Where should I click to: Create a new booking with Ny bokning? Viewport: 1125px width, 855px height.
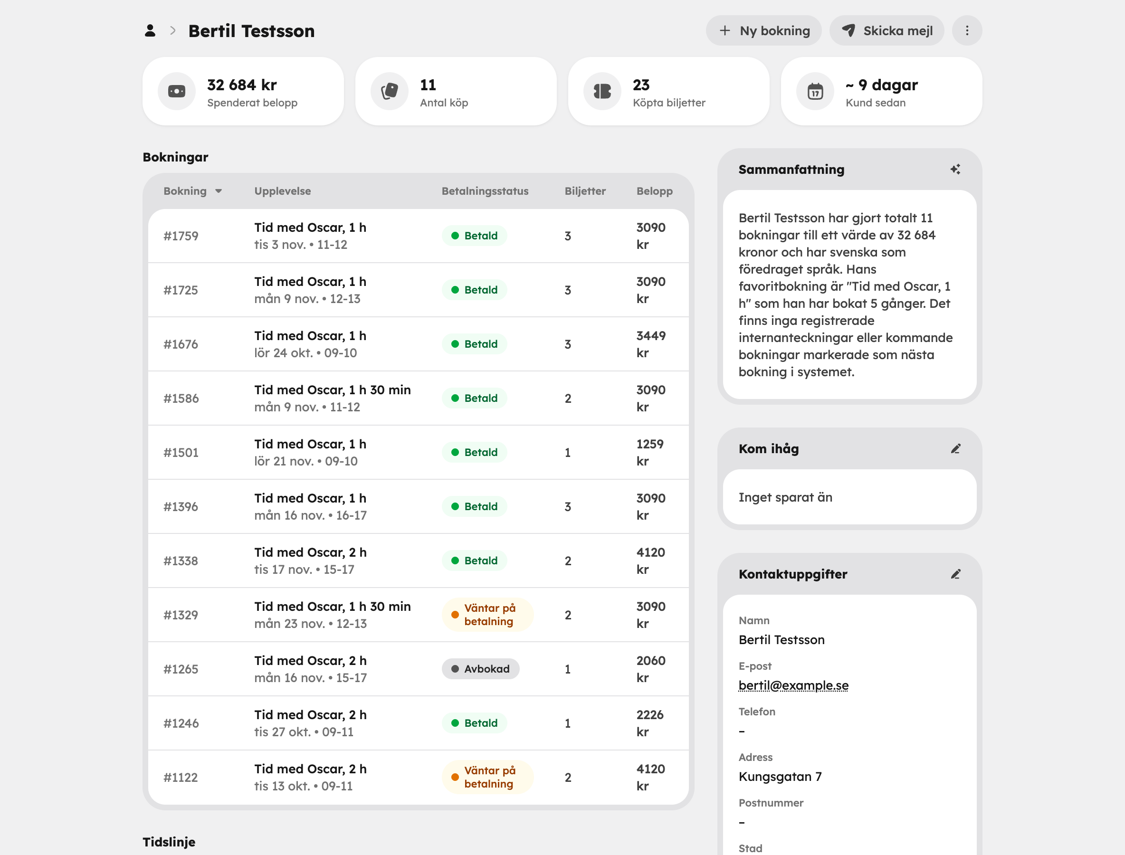(x=763, y=30)
